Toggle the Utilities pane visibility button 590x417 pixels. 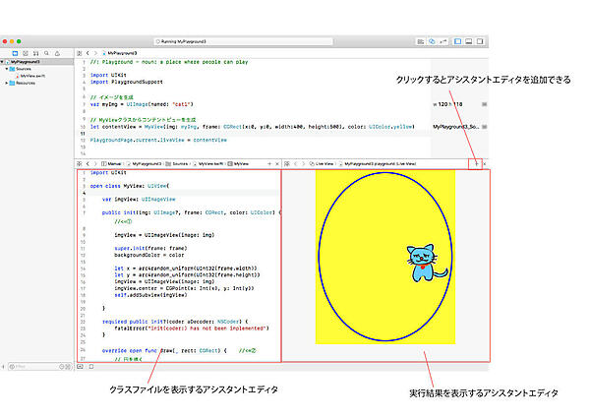[480, 41]
